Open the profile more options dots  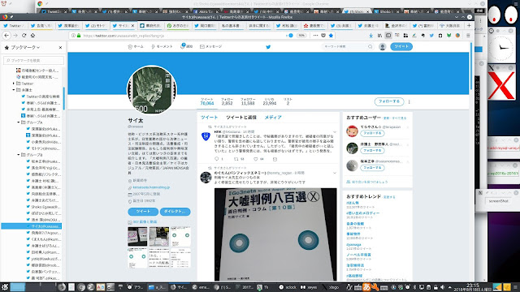[409, 101]
